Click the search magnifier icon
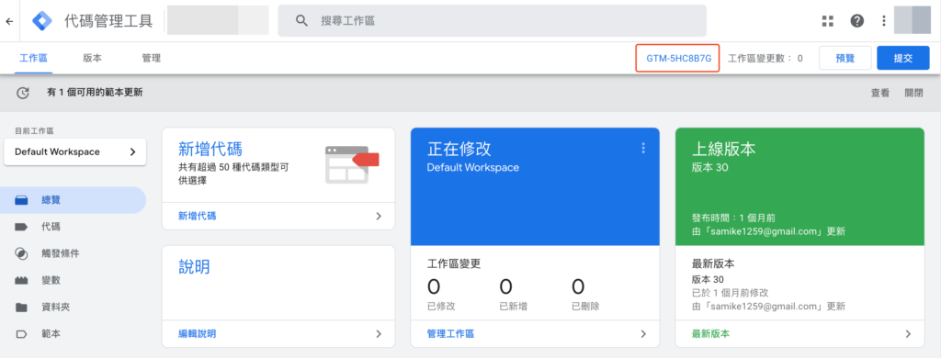 point(301,21)
